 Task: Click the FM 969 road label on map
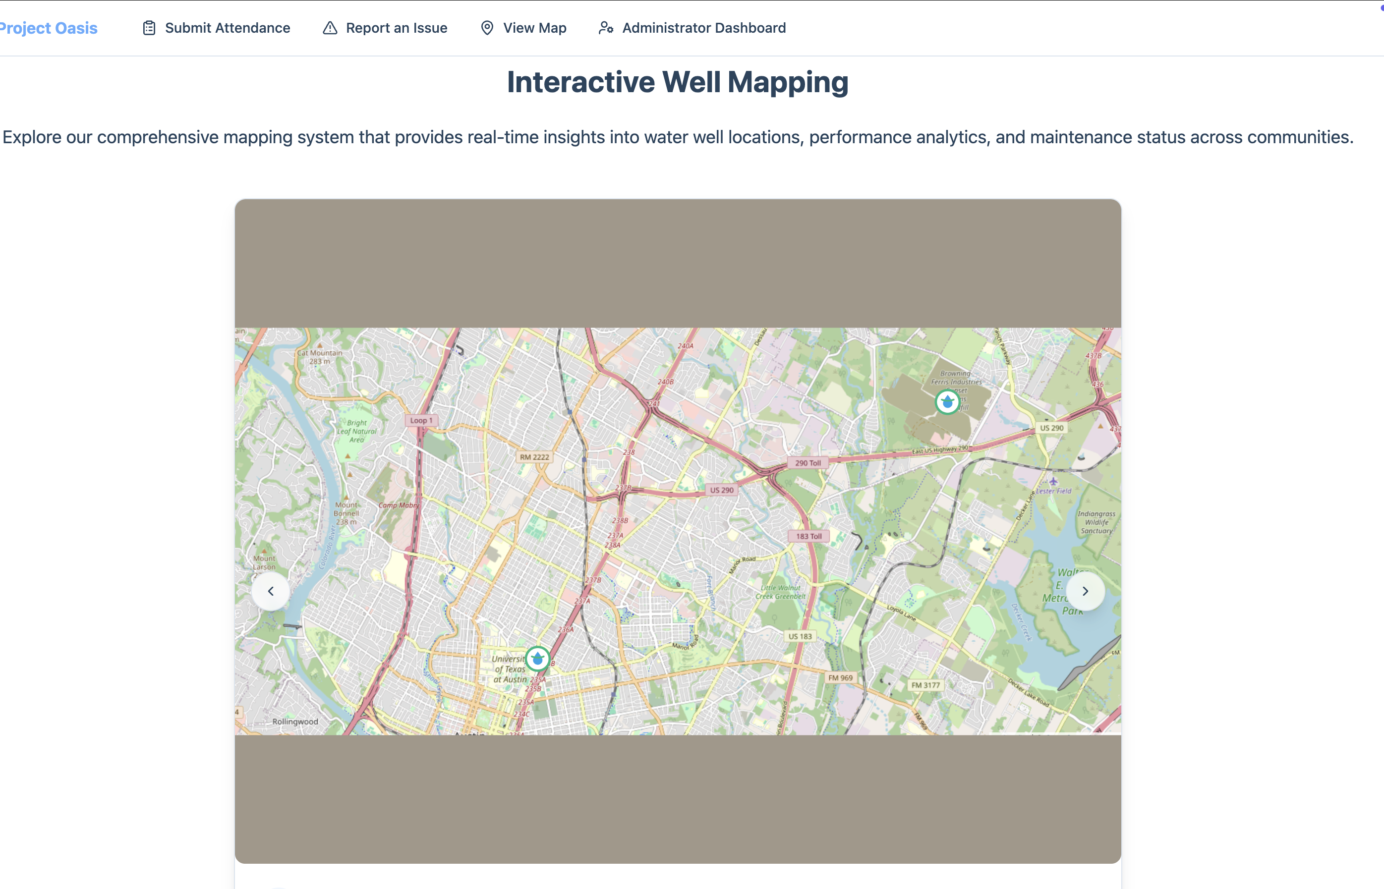click(840, 678)
